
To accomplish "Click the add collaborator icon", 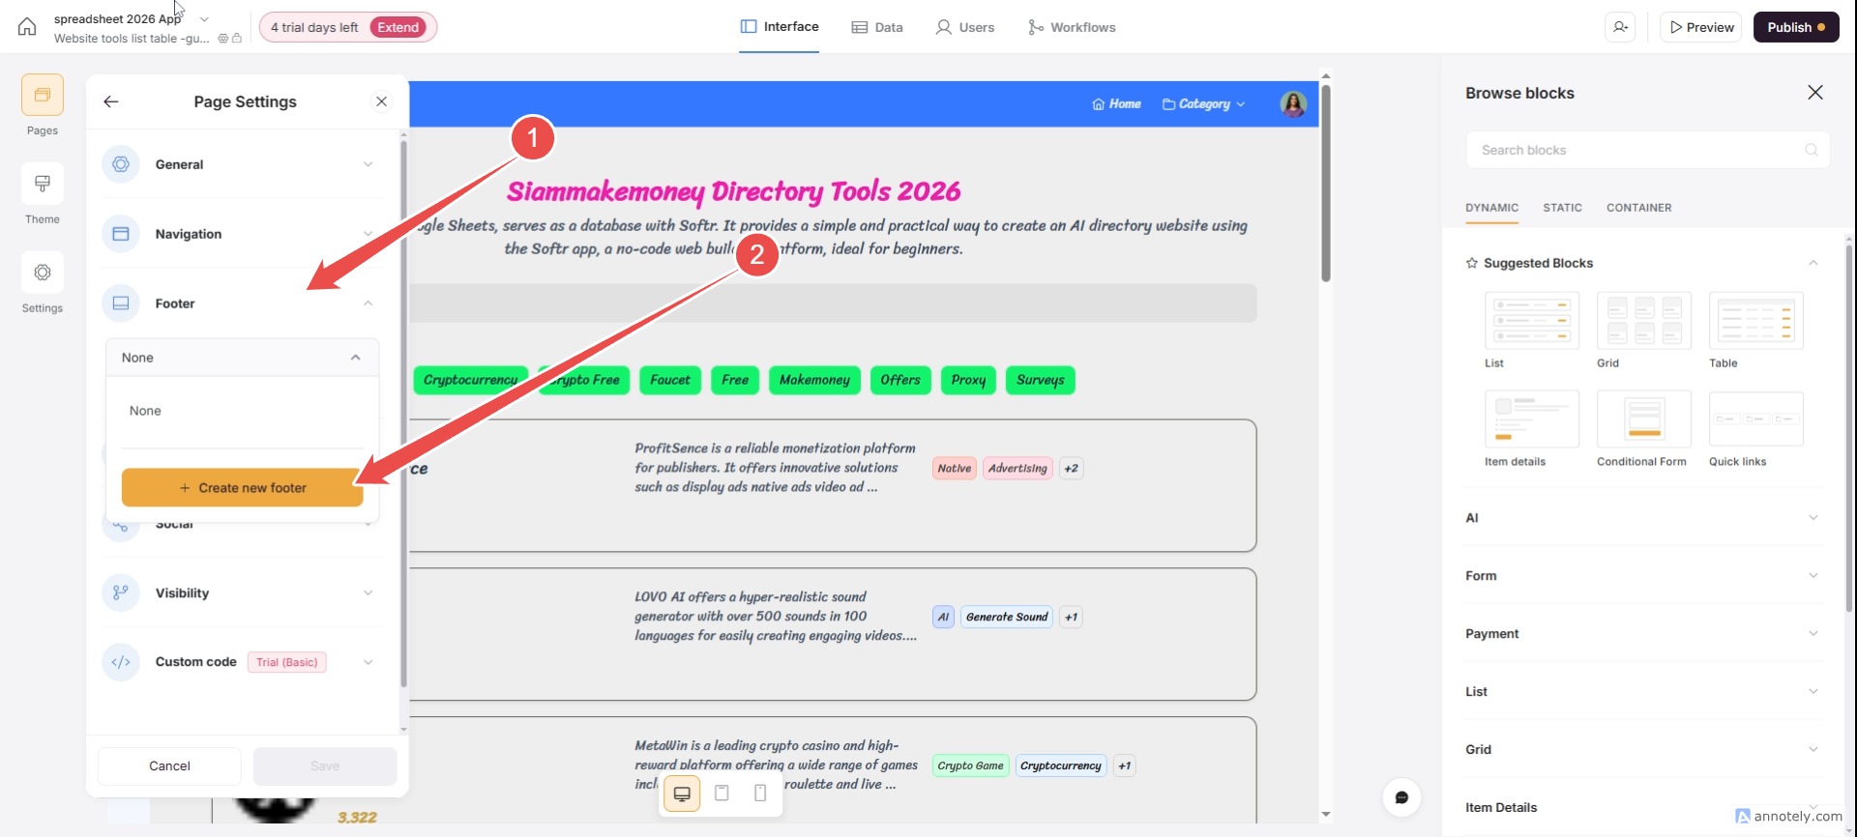I will [1620, 27].
